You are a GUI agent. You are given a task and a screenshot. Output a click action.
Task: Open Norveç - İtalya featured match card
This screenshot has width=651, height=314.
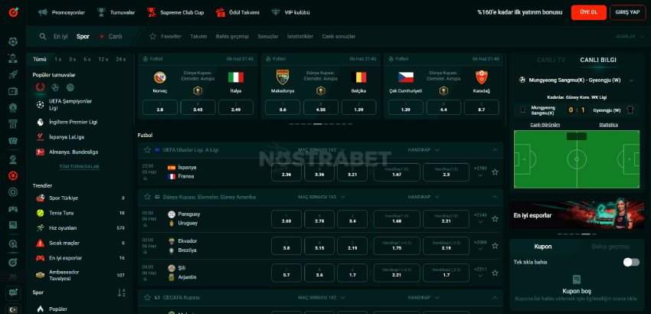pos(198,86)
